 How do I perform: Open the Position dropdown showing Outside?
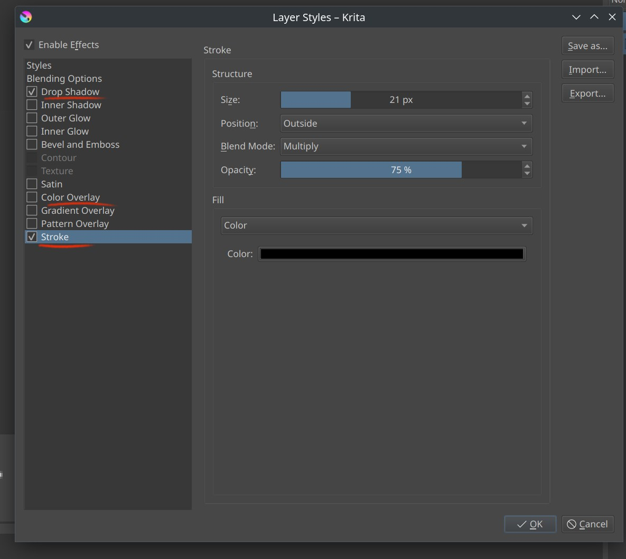tap(406, 124)
